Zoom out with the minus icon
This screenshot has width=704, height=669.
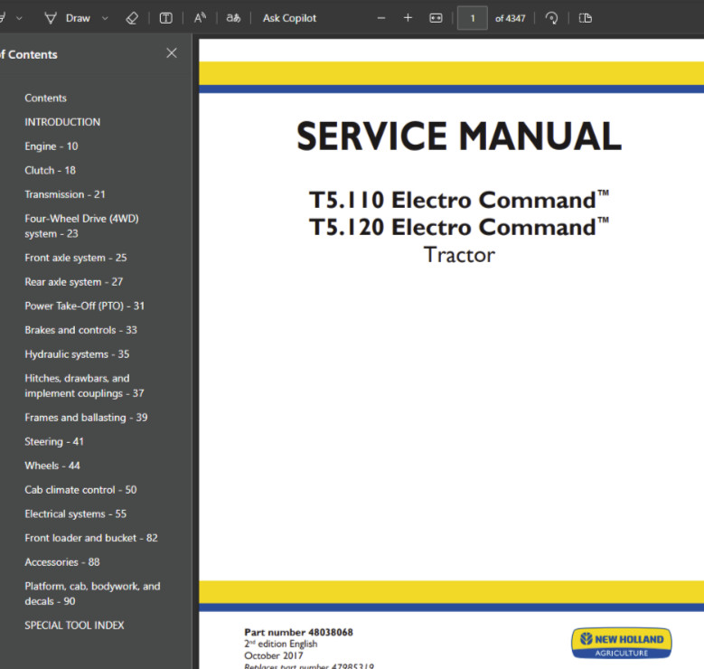[381, 18]
